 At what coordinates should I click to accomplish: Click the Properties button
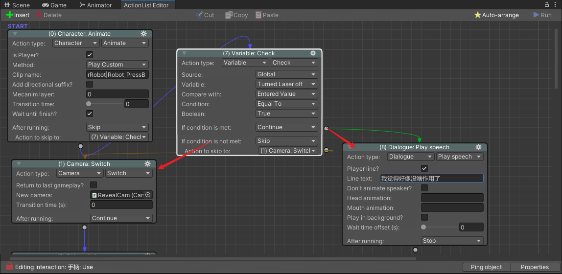[535, 267]
